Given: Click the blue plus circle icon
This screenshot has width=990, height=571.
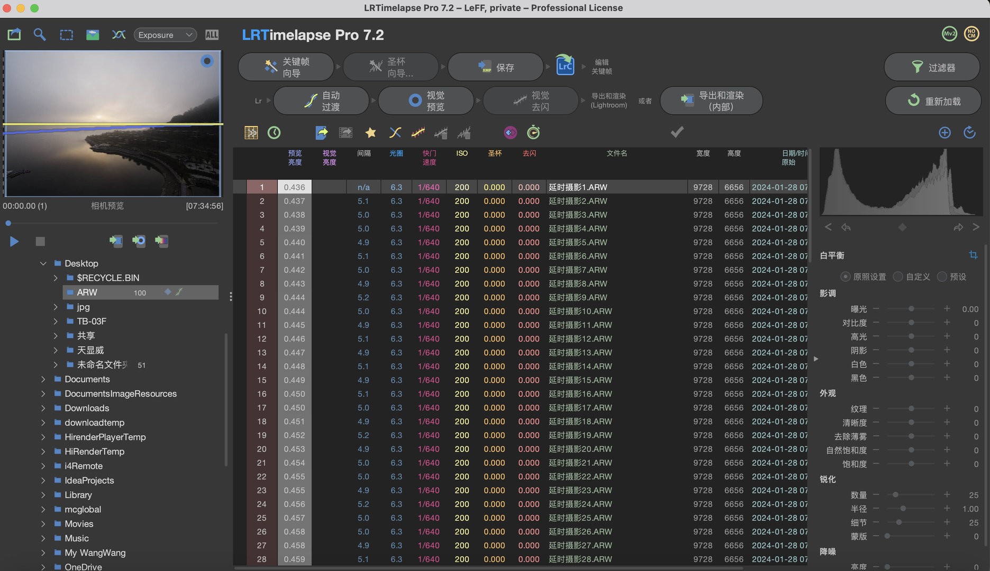Looking at the screenshot, I should pyautogui.click(x=944, y=133).
